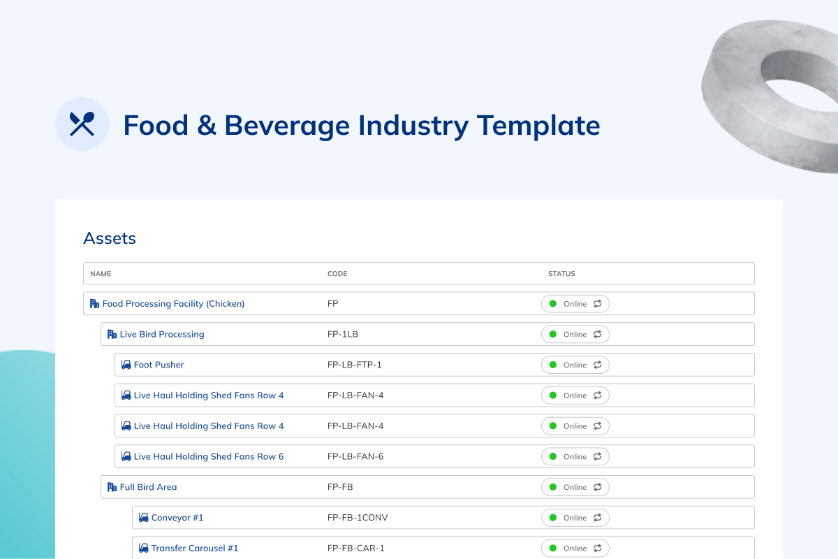
Task: Click the green status dot for Full Bird Area
Action: (x=553, y=487)
